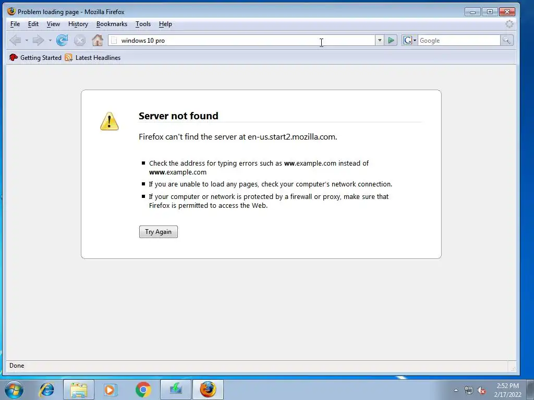The image size is (534, 400).
Task: Click the Back navigation arrow
Action: (15, 41)
